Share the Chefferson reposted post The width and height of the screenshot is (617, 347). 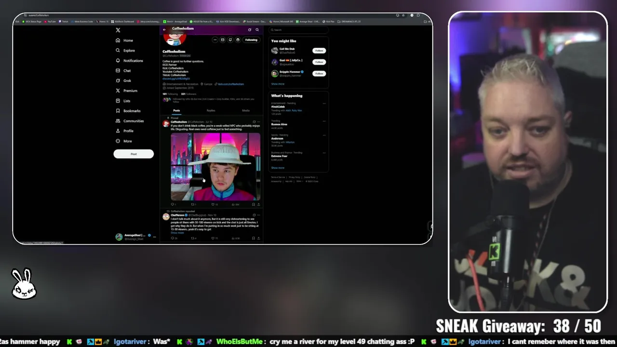click(x=258, y=238)
